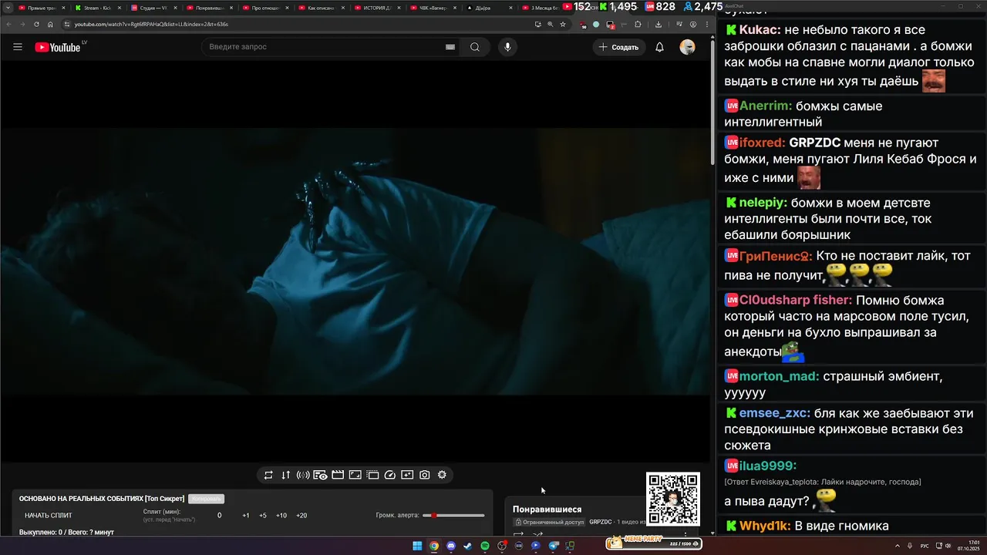Click the split minutes value '0'
The image size is (987, 555).
(x=219, y=516)
